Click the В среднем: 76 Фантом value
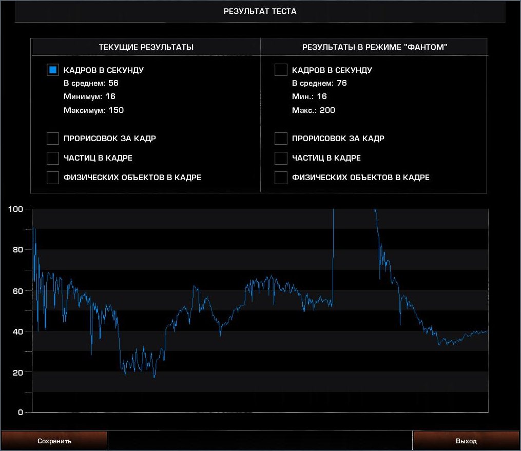 (x=319, y=83)
